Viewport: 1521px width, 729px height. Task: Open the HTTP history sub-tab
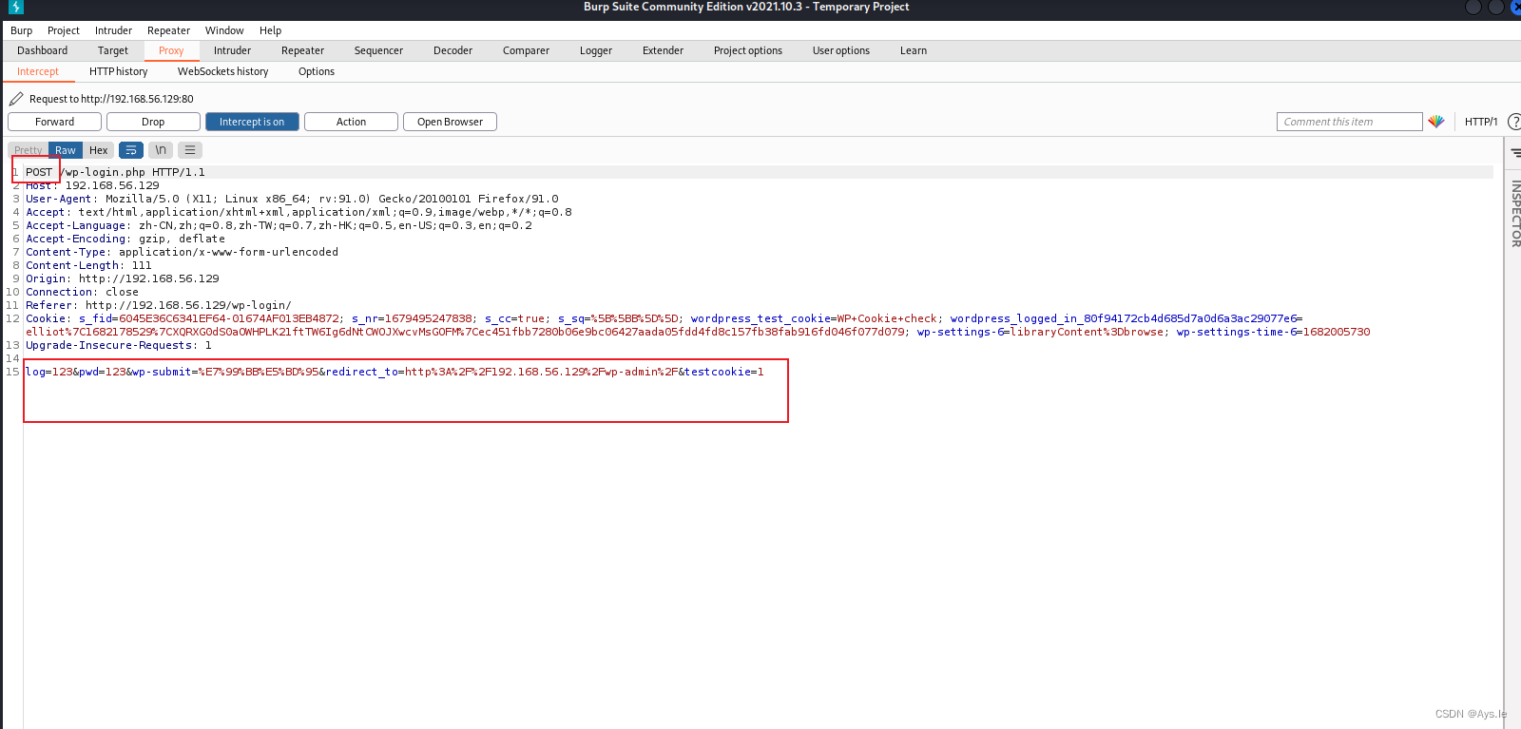pos(119,71)
